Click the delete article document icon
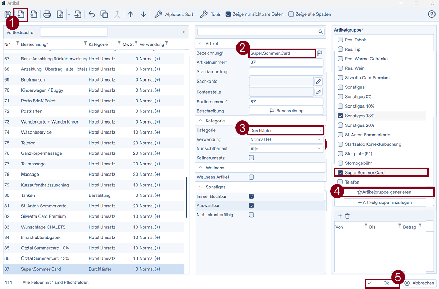439x289 pixels. 34,14
